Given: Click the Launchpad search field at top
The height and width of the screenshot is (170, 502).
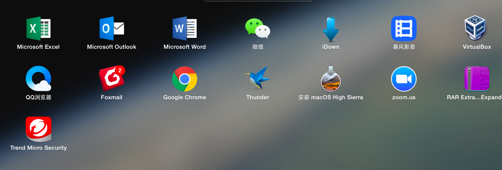Looking at the screenshot, I should tap(259, 0).
